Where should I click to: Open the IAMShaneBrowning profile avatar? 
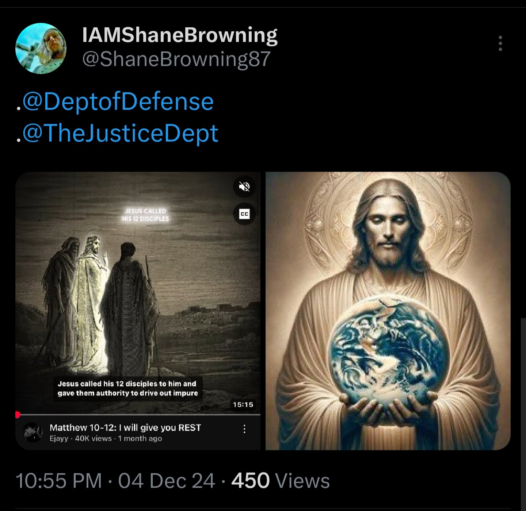pyautogui.click(x=41, y=49)
